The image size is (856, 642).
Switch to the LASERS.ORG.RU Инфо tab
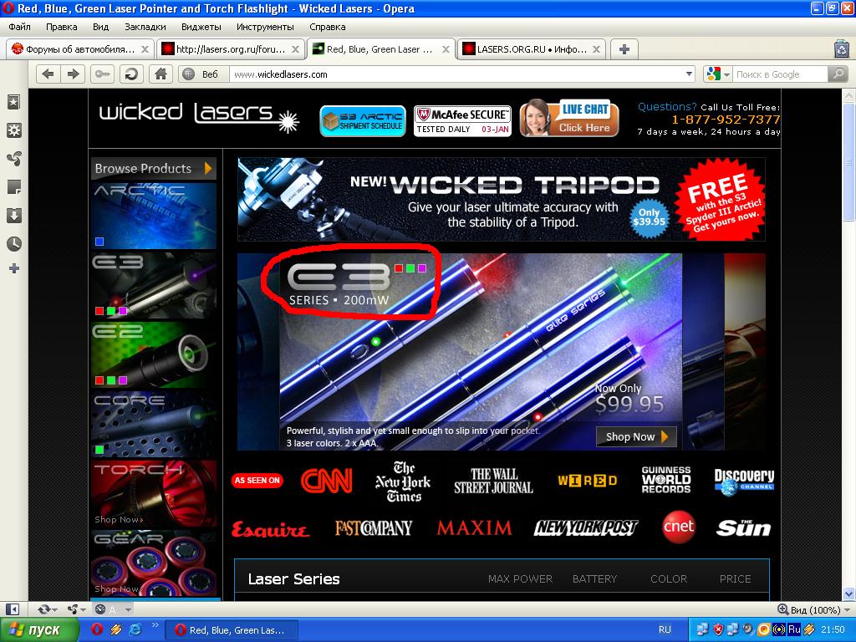coord(532,49)
